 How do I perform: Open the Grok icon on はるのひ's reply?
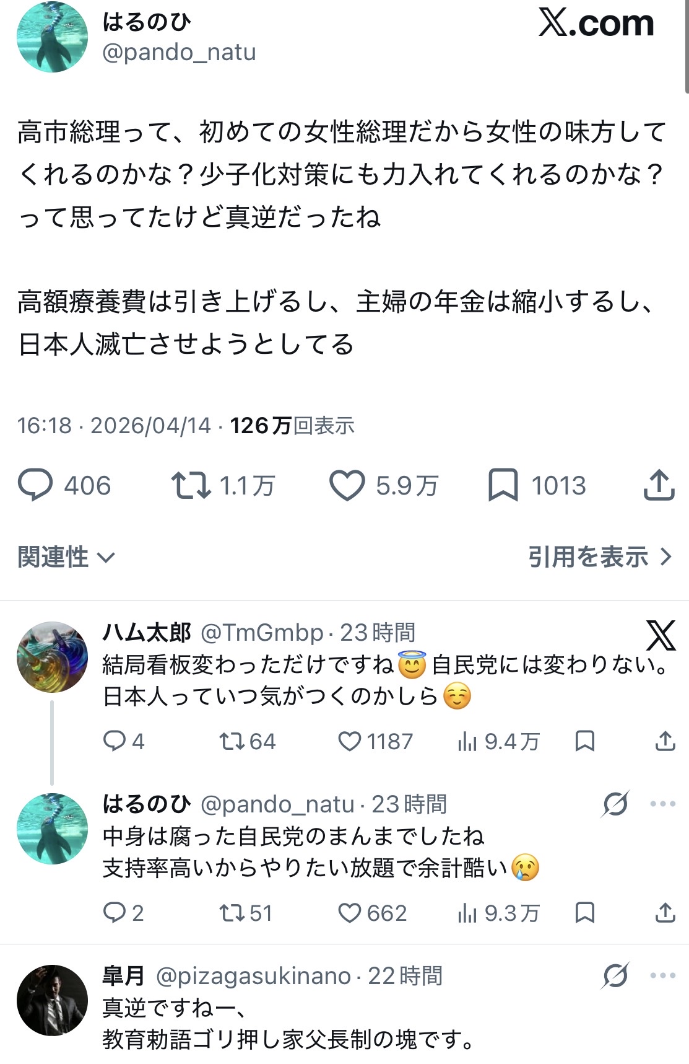click(615, 804)
